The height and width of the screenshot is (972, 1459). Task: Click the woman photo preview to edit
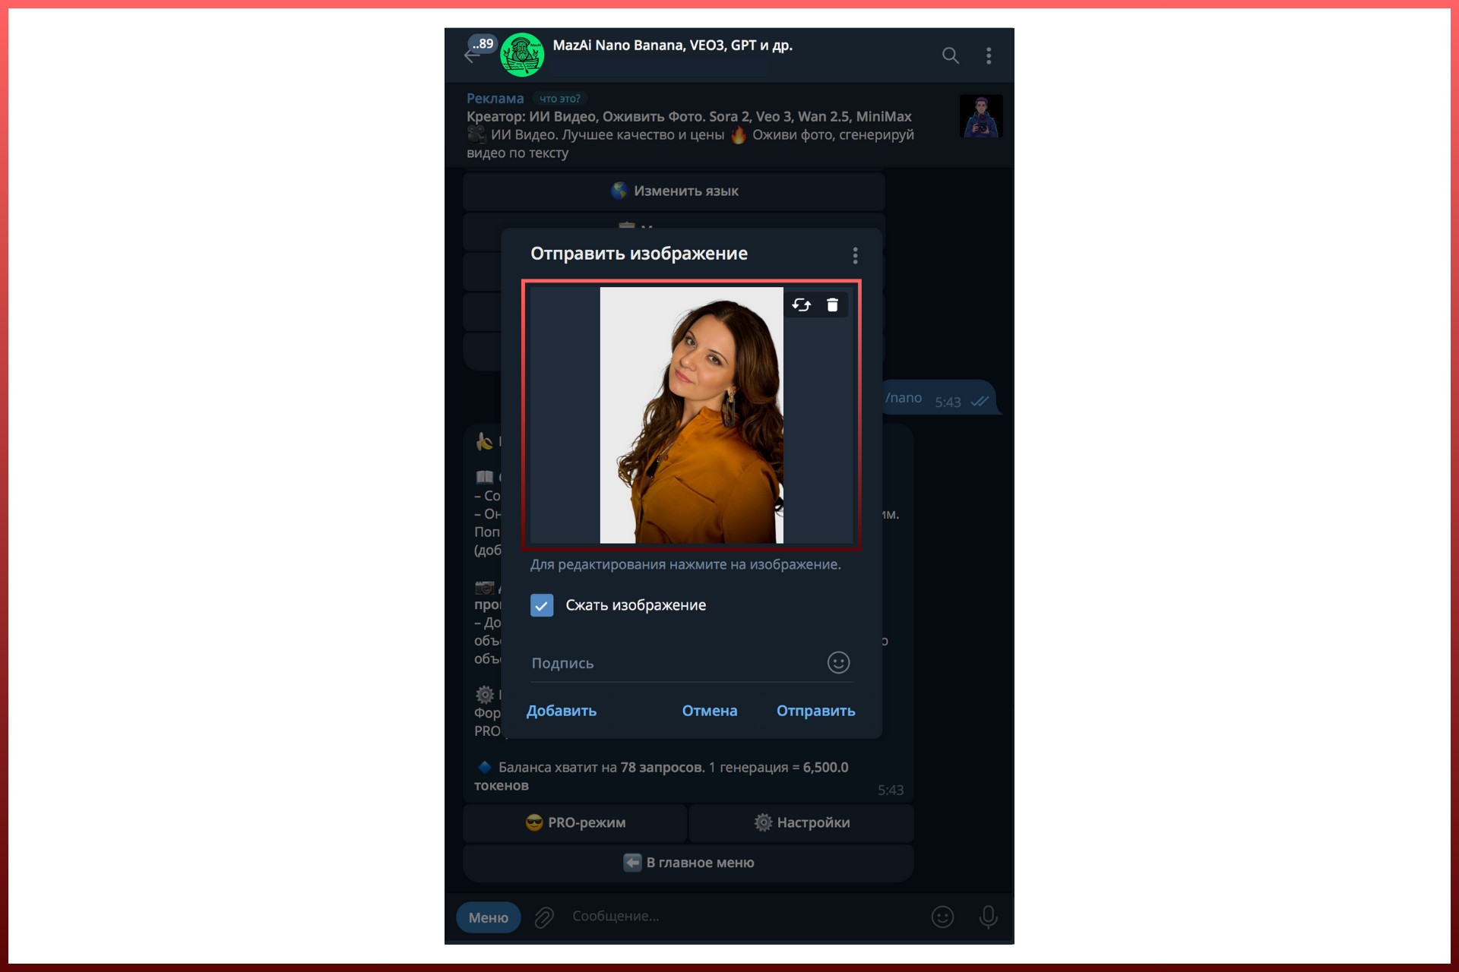click(691, 415)
